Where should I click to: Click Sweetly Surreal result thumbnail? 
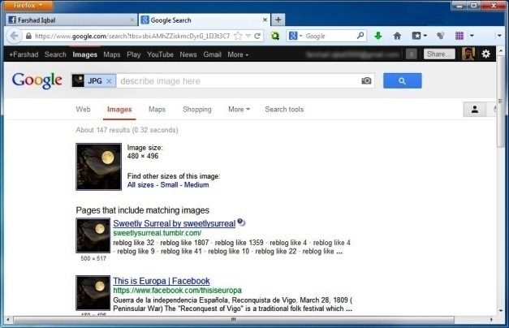[x=93, y=235]
